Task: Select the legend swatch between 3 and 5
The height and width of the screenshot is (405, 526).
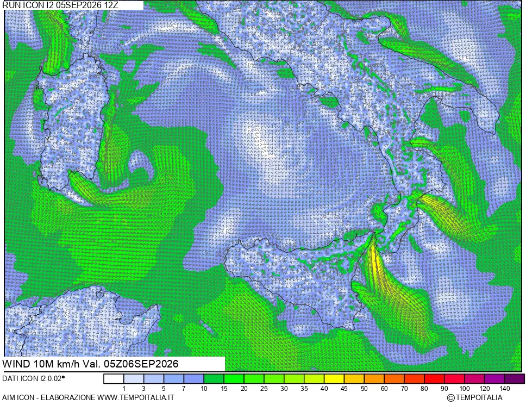Action: (154, 379)
